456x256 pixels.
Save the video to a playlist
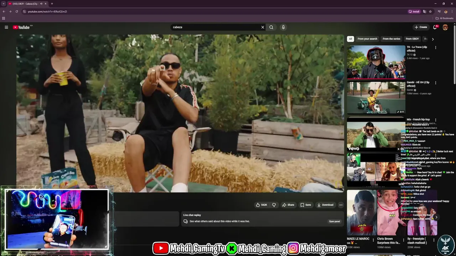(x=306, y=205)
